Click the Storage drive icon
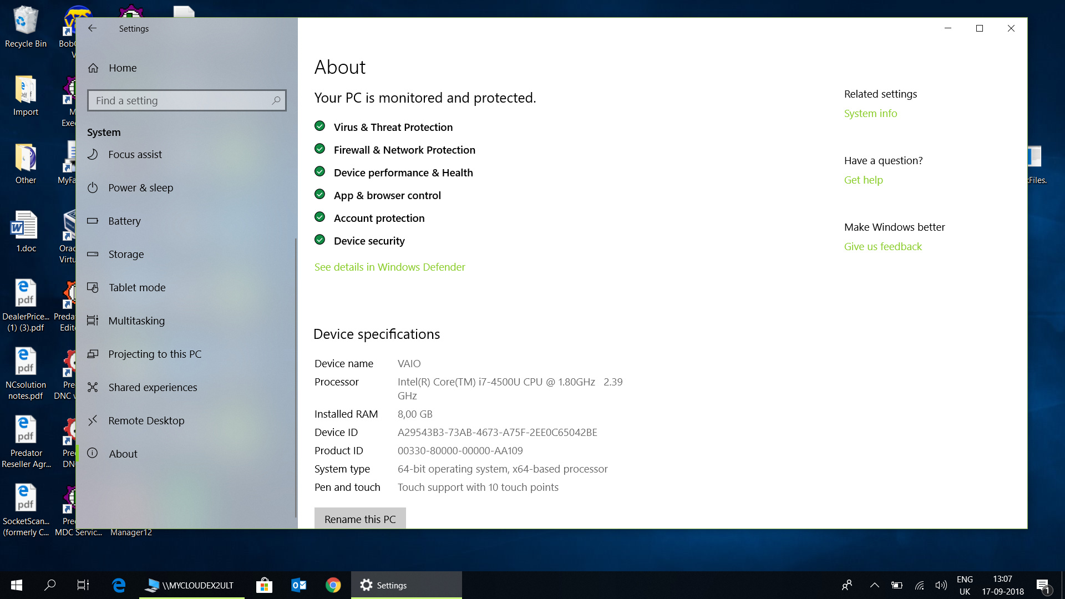The height and width of the screenshot is (599, 1065). [x=93, y=254]
